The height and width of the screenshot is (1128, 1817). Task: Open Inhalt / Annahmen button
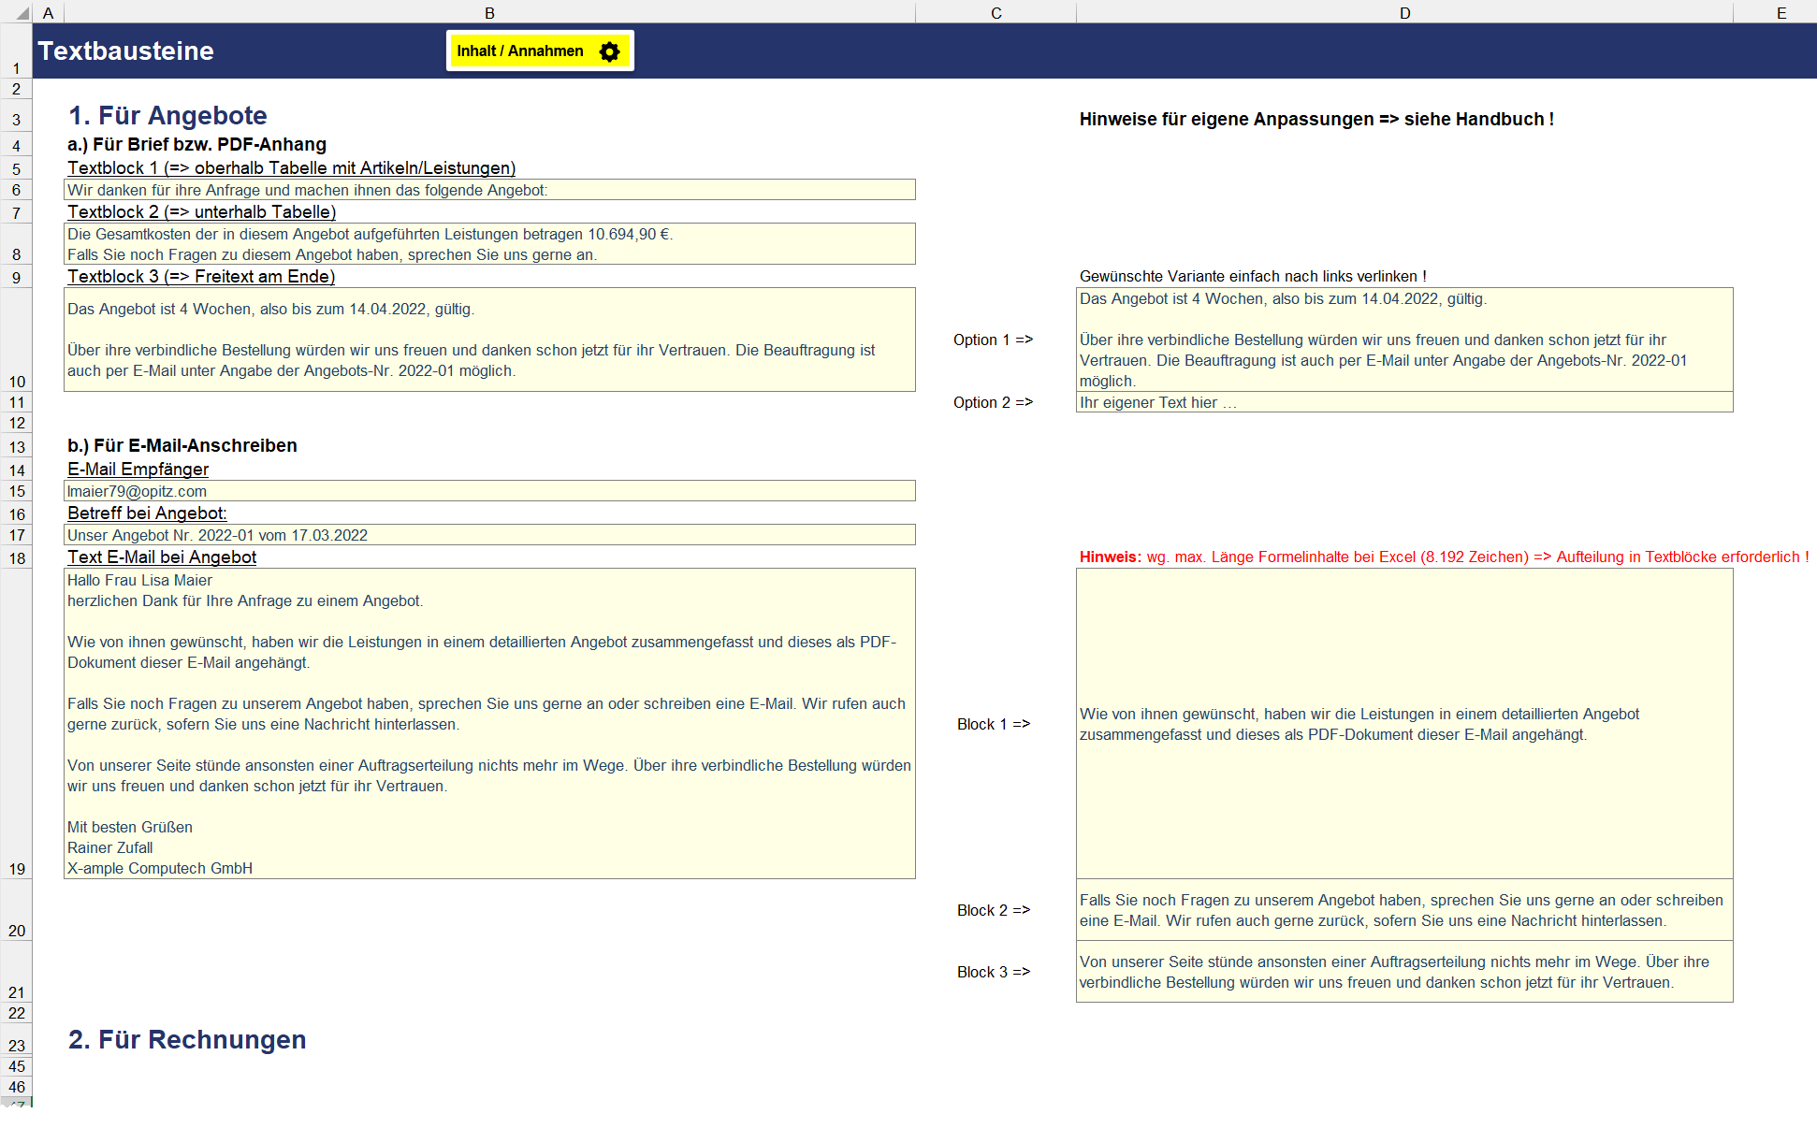(540, 51)
